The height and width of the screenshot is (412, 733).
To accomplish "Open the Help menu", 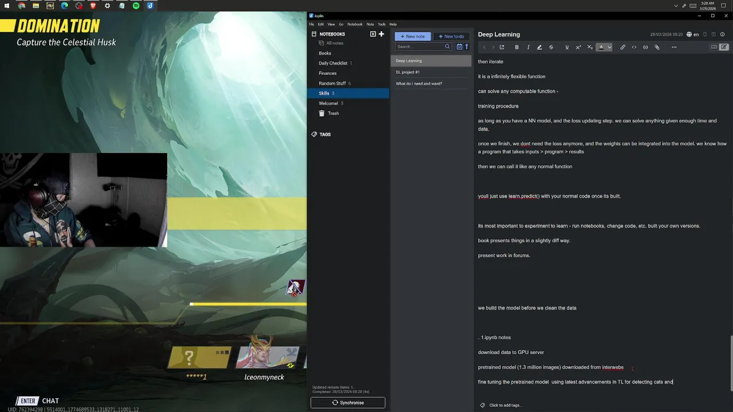I will pos(393,24).
